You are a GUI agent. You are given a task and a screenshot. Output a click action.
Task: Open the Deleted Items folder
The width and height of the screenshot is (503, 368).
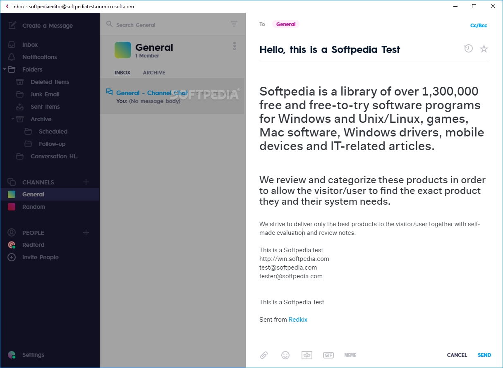pyautogui.click(x=50, y=82)
